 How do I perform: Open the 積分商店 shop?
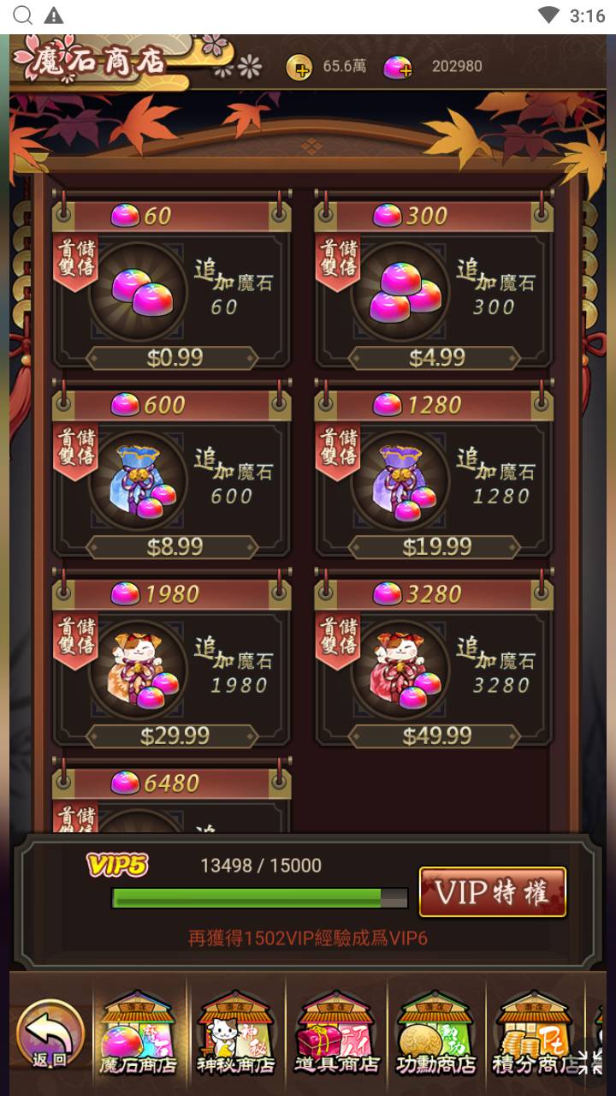(x=535, y=1033)
